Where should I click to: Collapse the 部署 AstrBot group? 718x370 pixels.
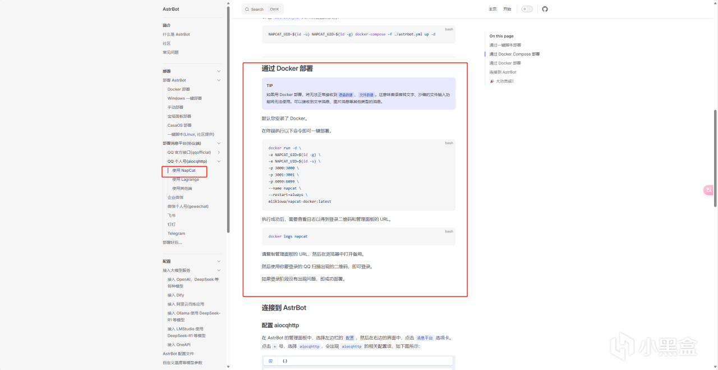click(219, 80)
